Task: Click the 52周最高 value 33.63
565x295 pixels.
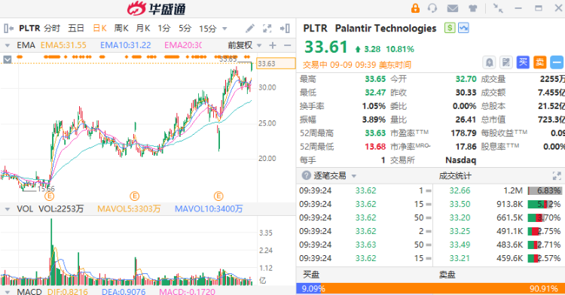Action: [375, 133]
